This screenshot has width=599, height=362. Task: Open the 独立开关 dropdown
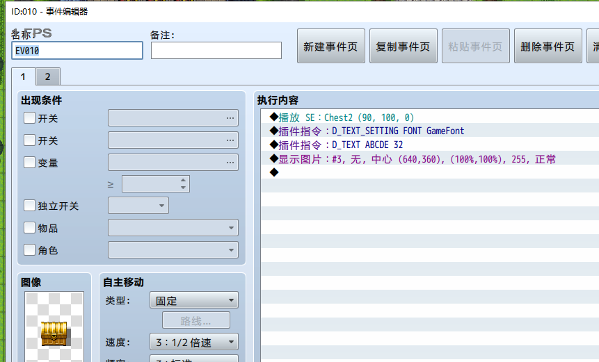point(138,206)
